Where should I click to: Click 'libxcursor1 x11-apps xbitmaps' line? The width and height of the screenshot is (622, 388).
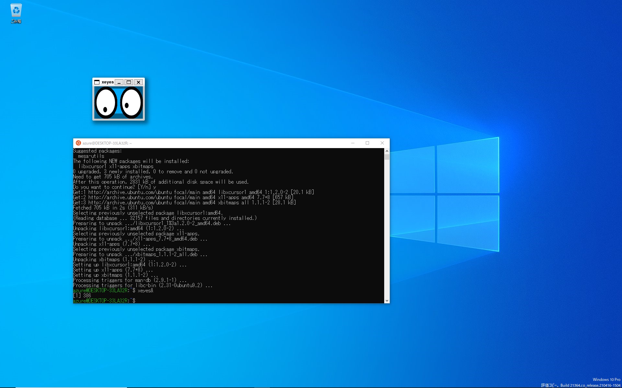pyautogui.click(x=116, y=167)
